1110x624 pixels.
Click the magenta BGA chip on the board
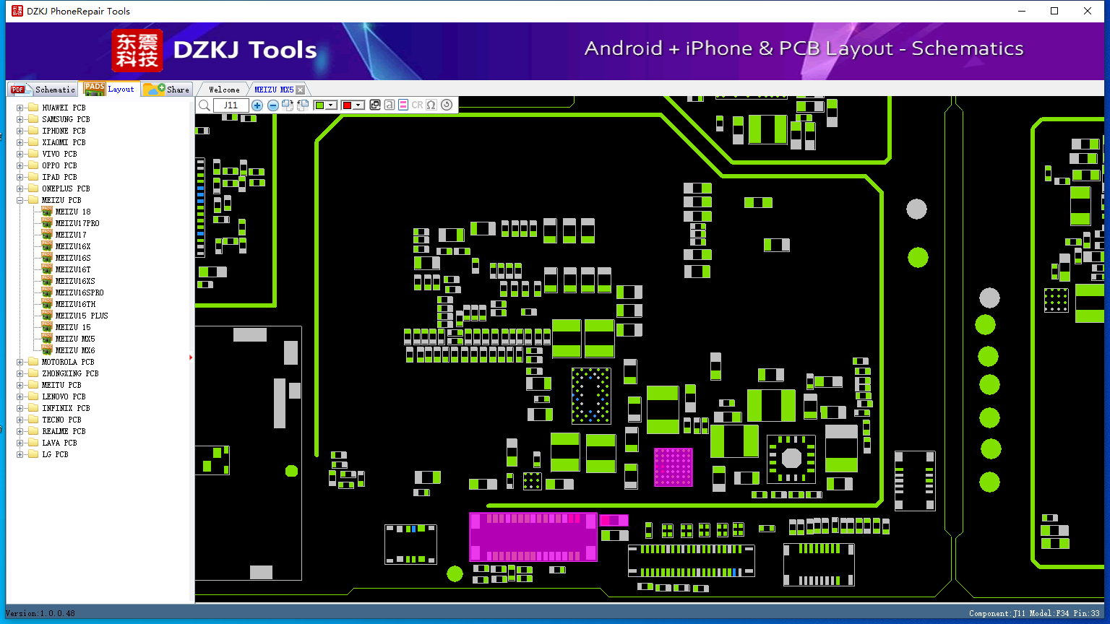pos(674,467)
